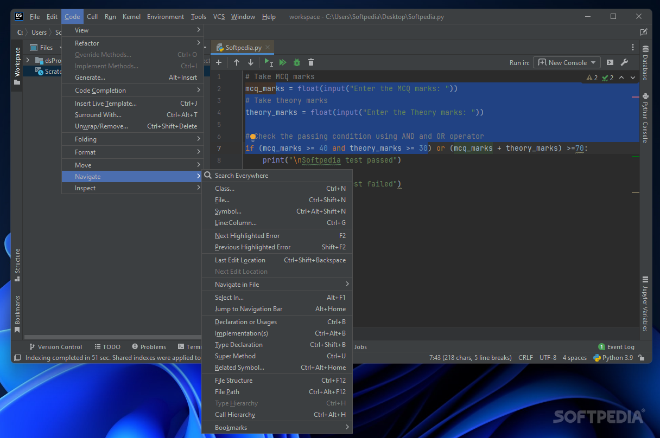Open the Structure tool window
This screenshot has height=438, width=660.
click(x=17, y=265)
